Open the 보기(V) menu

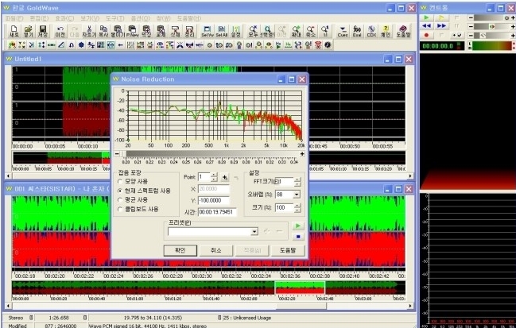point(90,18)
